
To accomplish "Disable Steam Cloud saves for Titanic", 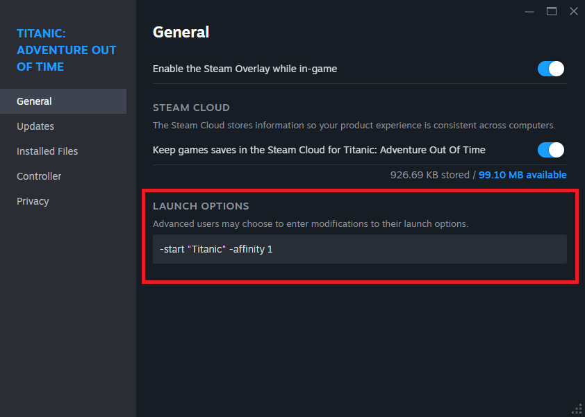I will (x=550, y=150).
